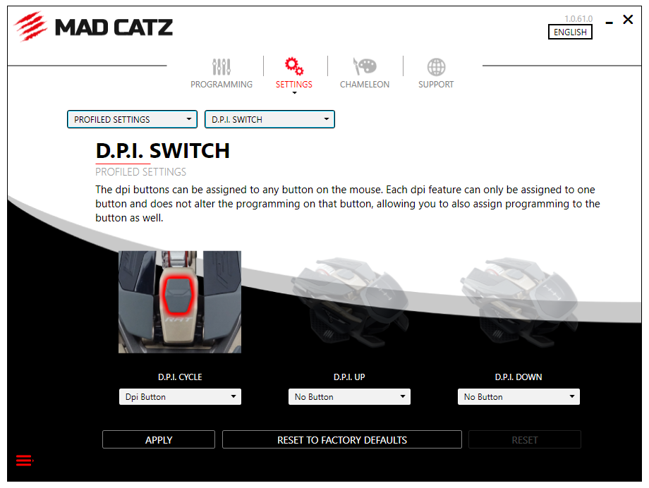The width and height of the screenshot is (649, 488).
Task: Click the Apply button
Action: point(159,439)
